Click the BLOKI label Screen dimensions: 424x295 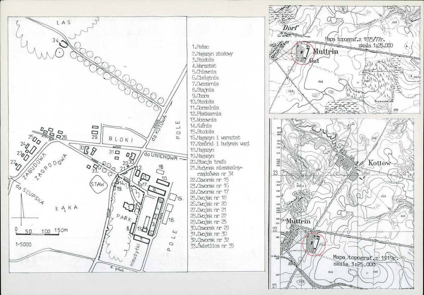coord(121,139)
